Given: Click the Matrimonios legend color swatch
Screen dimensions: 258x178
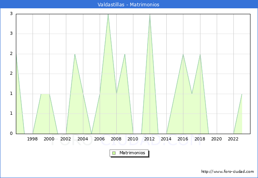Looking at the screenshot, I should [114, 153].
